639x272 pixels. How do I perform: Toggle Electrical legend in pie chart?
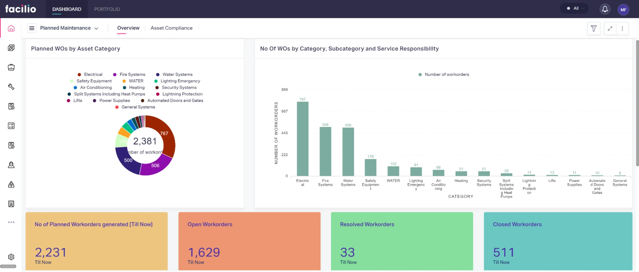93,74
